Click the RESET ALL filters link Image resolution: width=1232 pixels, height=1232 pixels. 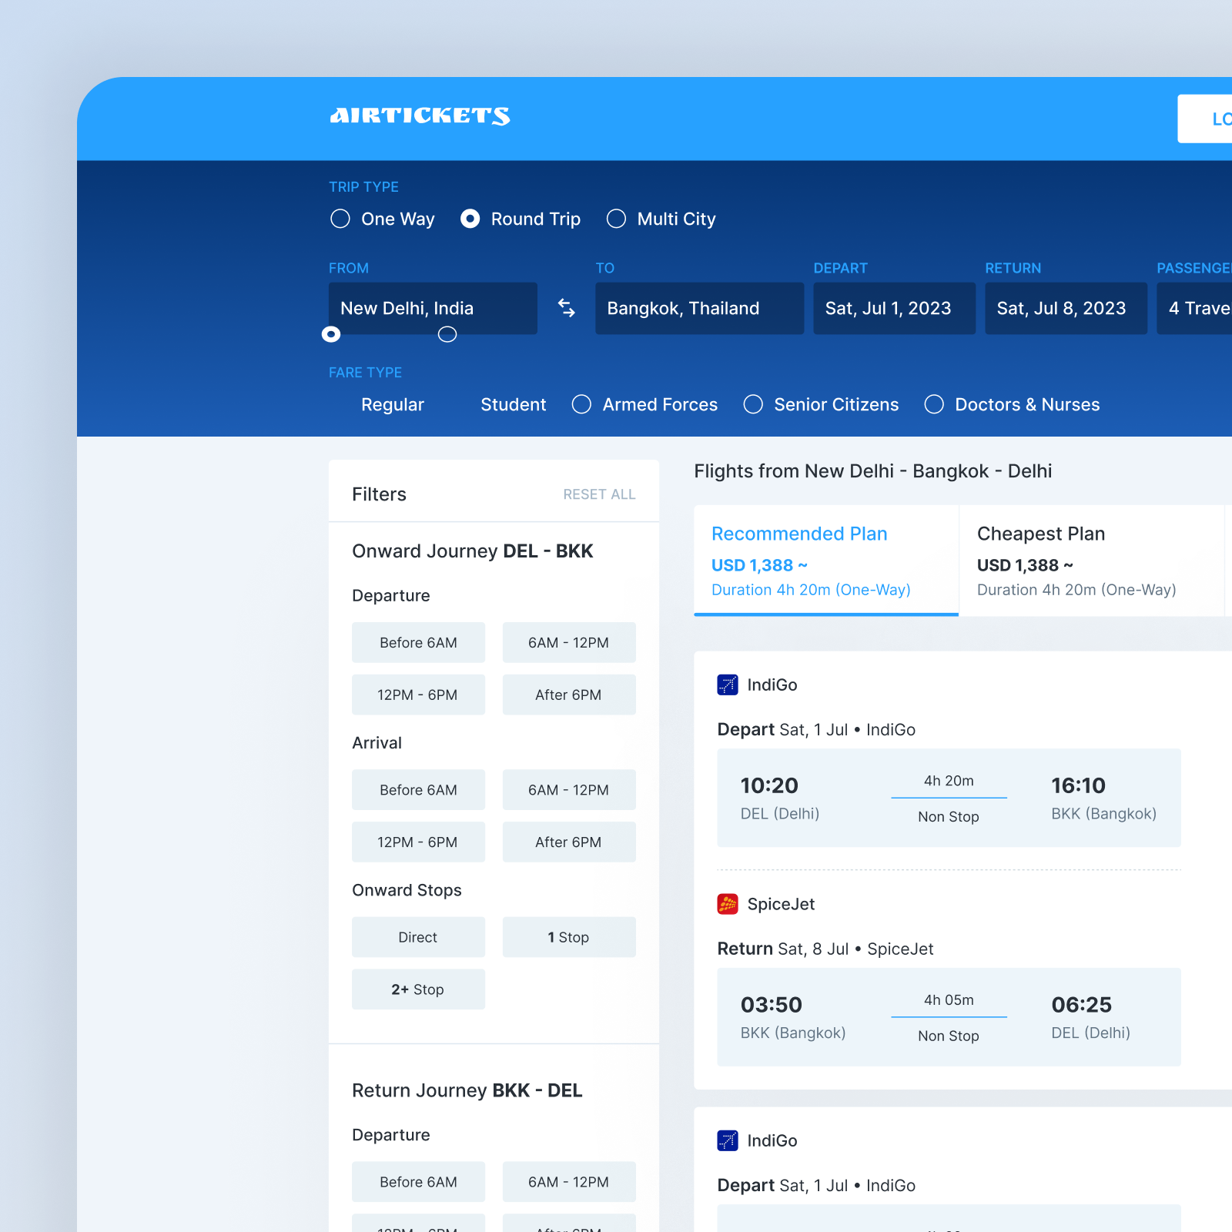click(x=599, y=494)
